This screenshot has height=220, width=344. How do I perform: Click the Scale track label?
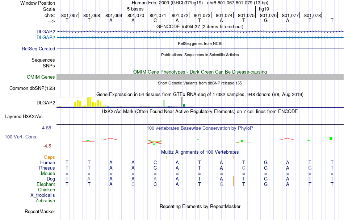click(x=49, y=9)
